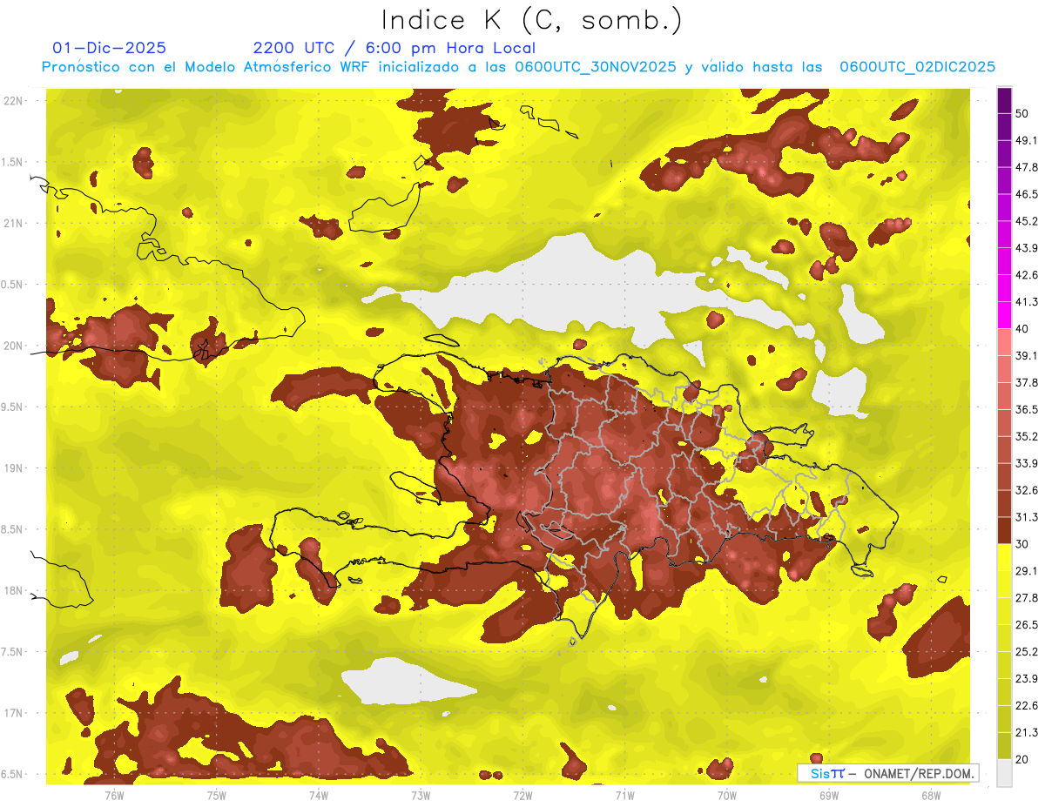Click the 75W longitude label
Image resolution: width=1045 pixels, height=807 pixels.
217,796
